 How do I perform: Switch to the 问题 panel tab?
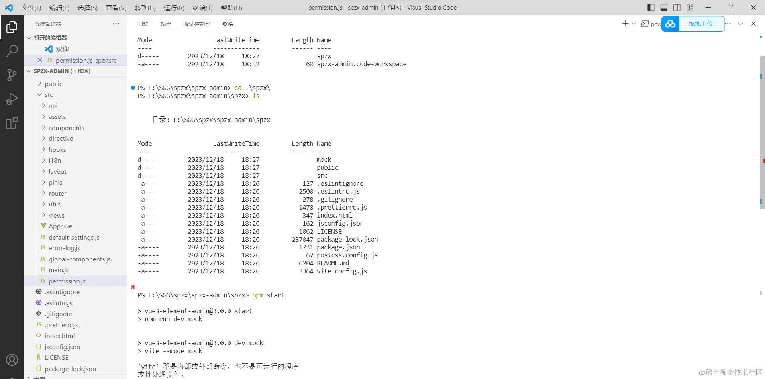[143, 24]
